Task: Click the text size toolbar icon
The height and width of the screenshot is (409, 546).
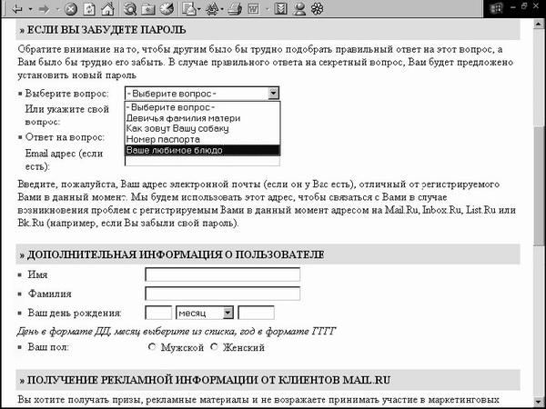Action: 212,9
